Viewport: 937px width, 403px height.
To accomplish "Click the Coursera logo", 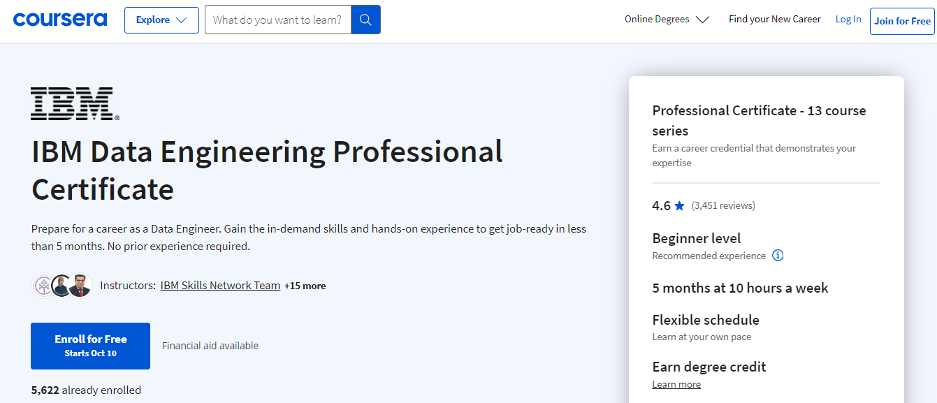I will 60,20.
